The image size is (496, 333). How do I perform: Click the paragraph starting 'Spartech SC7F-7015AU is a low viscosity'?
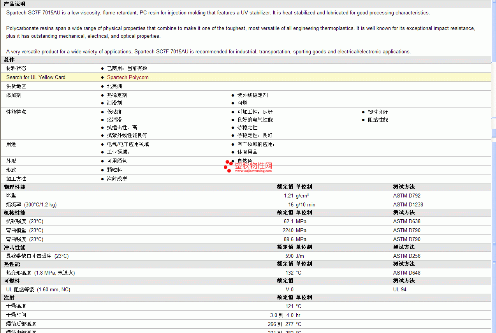[218, 12]
